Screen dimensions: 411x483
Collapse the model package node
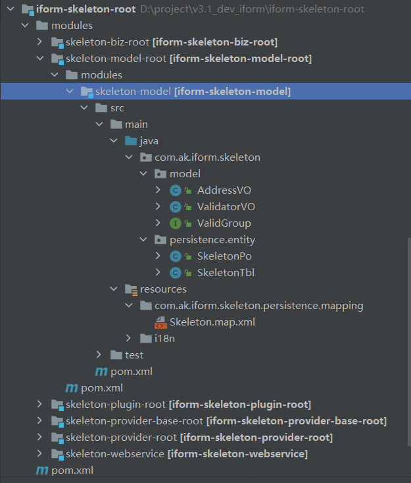[x=143, y=174]
